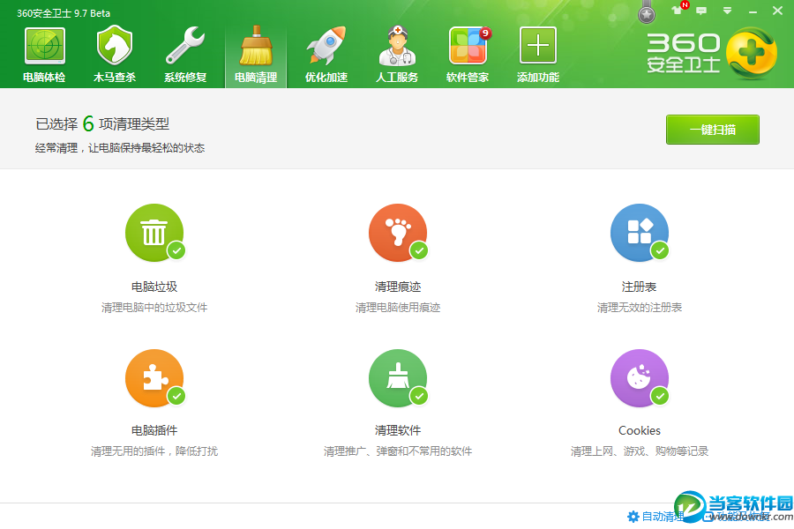Open the 自动清理 settings link

(x=655, y=517)
